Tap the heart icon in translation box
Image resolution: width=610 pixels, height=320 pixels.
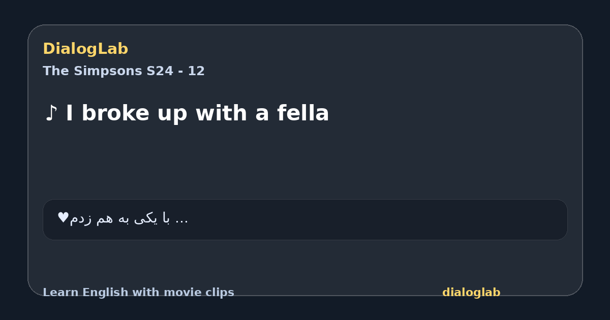point(63,217)
